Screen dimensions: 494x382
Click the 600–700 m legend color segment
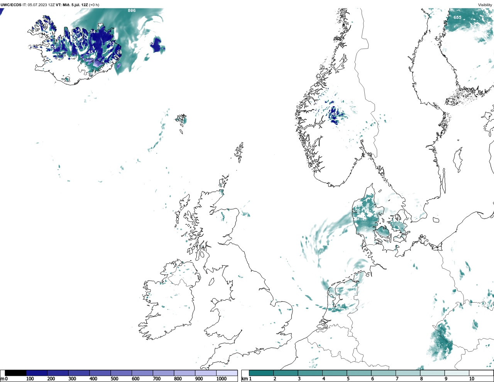[x=142, y=373]
